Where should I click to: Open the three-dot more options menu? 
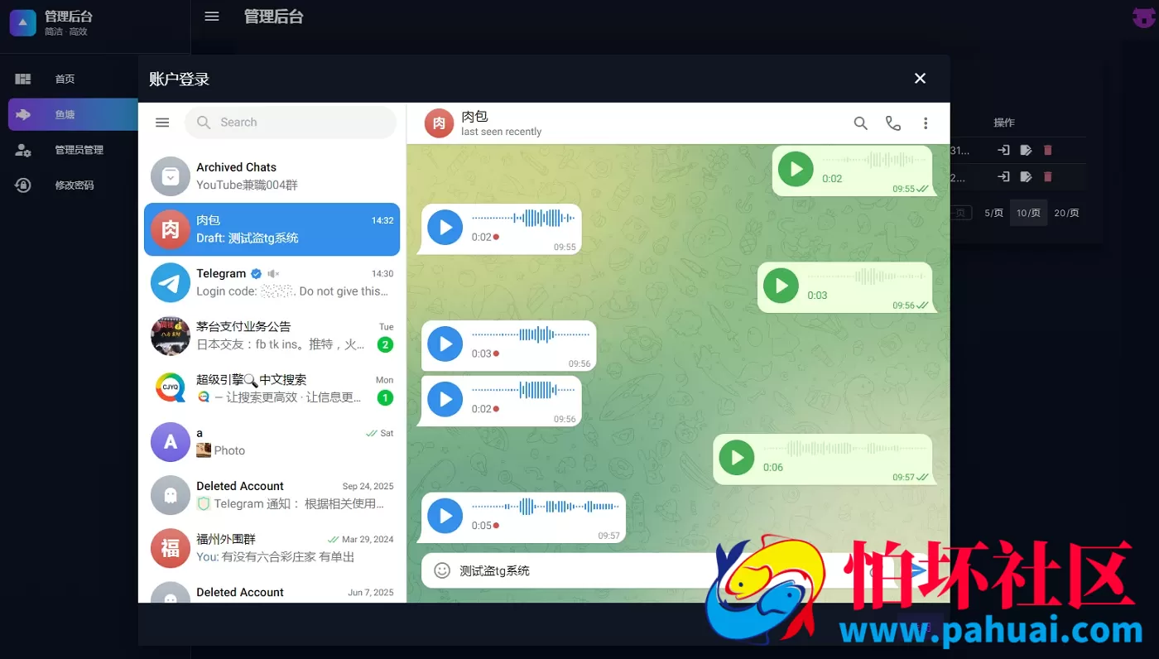click(926, 123)
